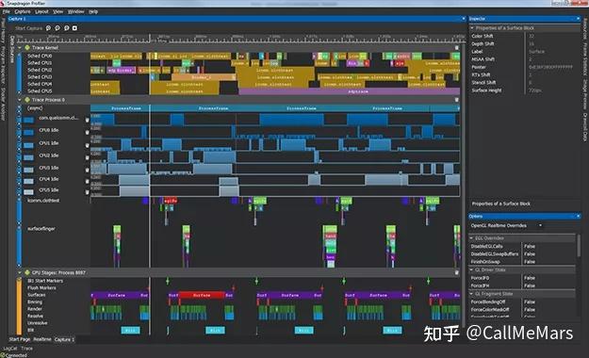
Task: Click the Start Capture button
Action: pyautogui.click(x=28, y=28)
